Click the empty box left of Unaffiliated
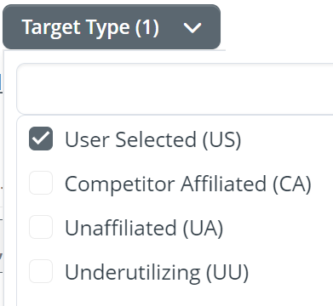 coord(41,227)
